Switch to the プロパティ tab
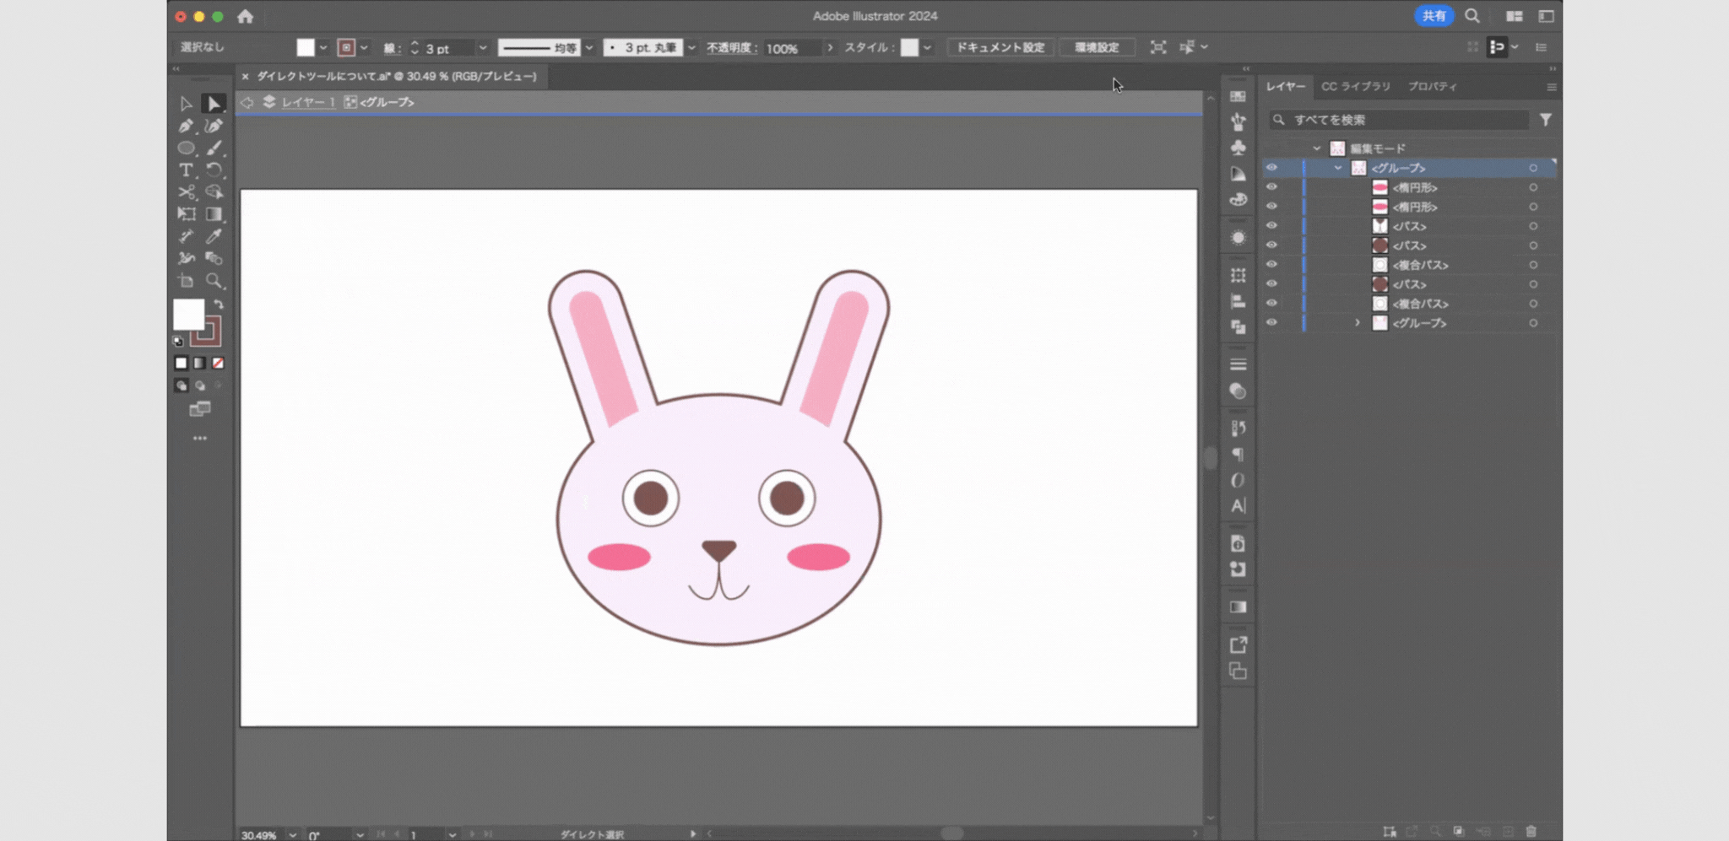1729x841 pixels. (1432, 86)
